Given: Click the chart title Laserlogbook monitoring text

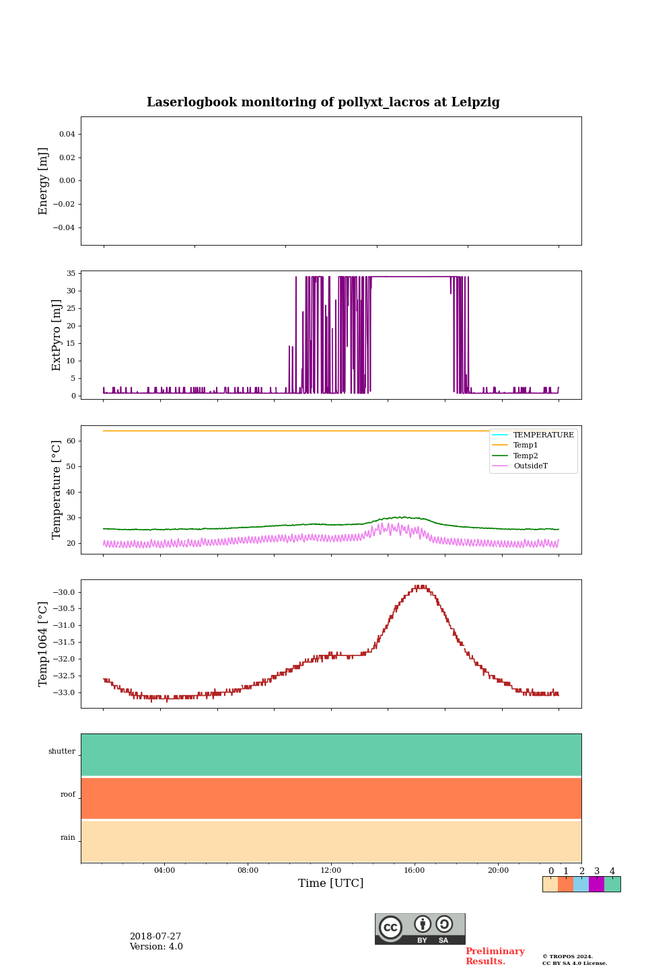Looking at the screenshot, I should coord(323,102).
